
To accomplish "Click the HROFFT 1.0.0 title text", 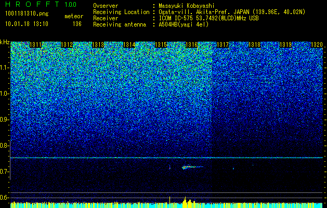I will click(41, 4).
